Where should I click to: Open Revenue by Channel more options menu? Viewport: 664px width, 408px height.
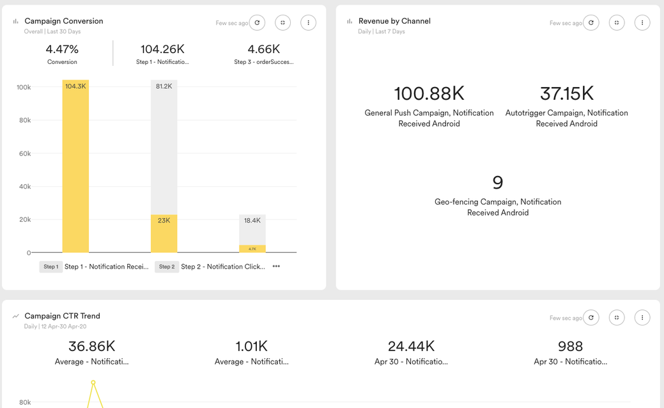[x=642, y=23]
